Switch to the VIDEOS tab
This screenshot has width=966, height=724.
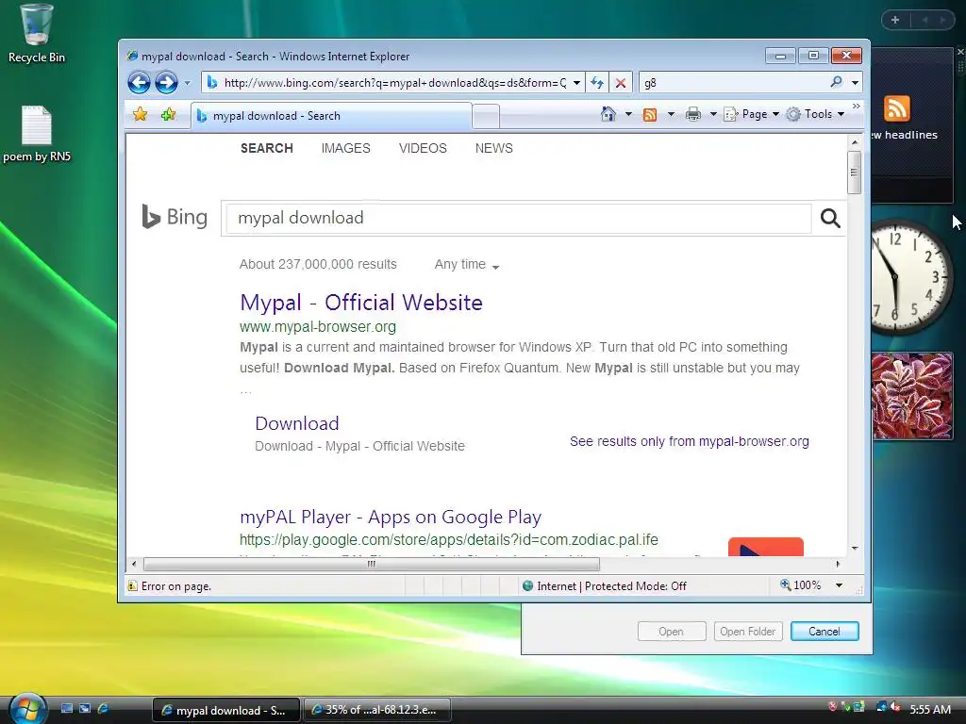[423, 148]
